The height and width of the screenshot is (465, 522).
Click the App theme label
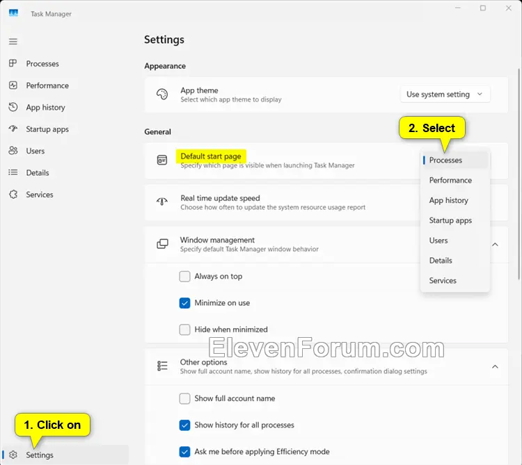[x=200, y=90]
